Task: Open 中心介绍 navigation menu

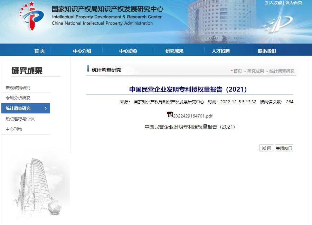Action: (82, 51)
